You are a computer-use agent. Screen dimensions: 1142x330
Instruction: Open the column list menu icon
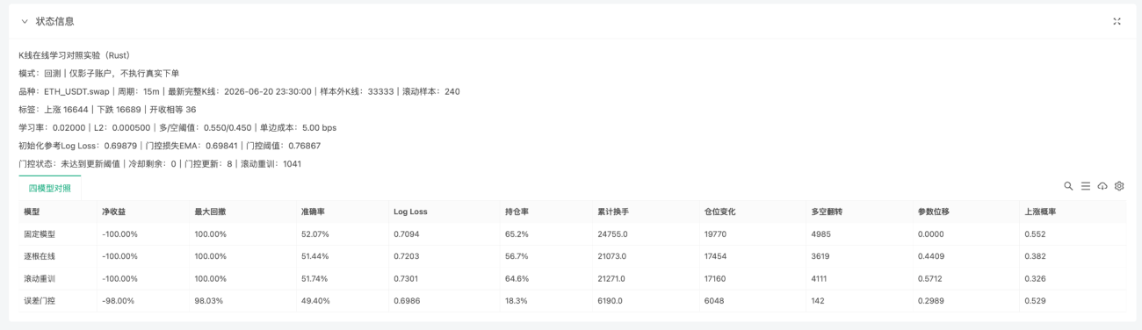coord(1086,186)
